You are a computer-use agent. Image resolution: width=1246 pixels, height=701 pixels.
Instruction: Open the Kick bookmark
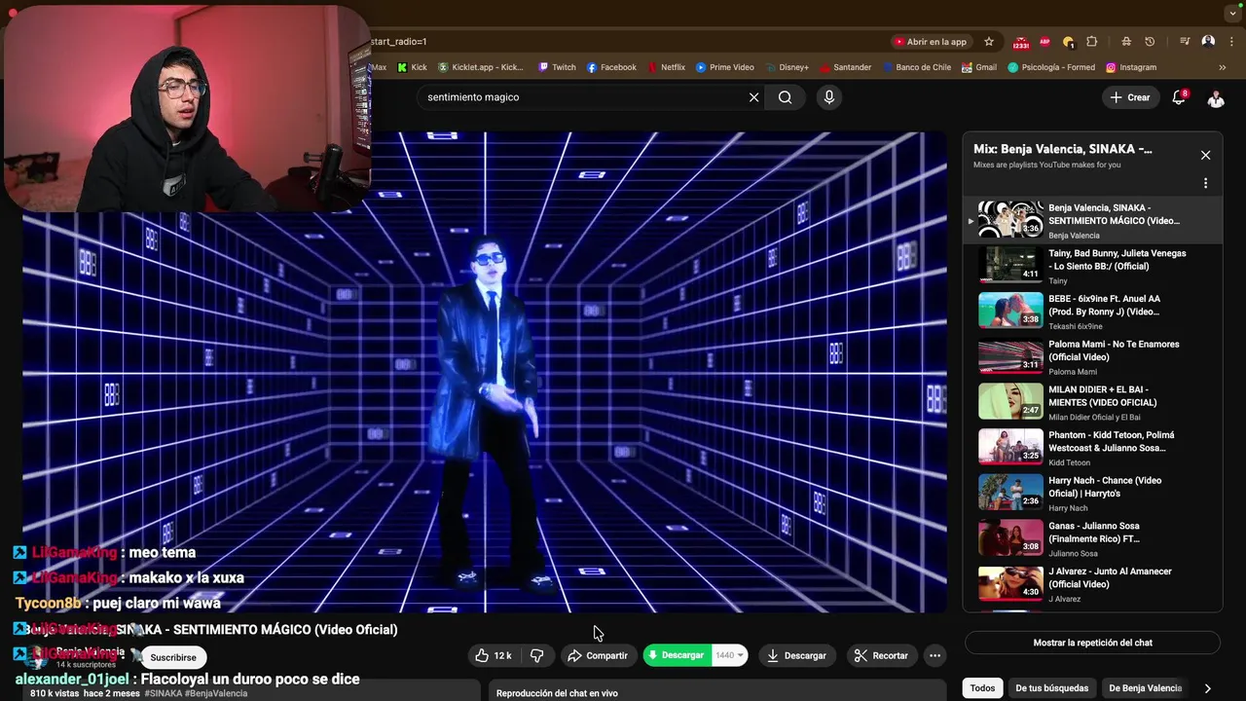point(412,67)
